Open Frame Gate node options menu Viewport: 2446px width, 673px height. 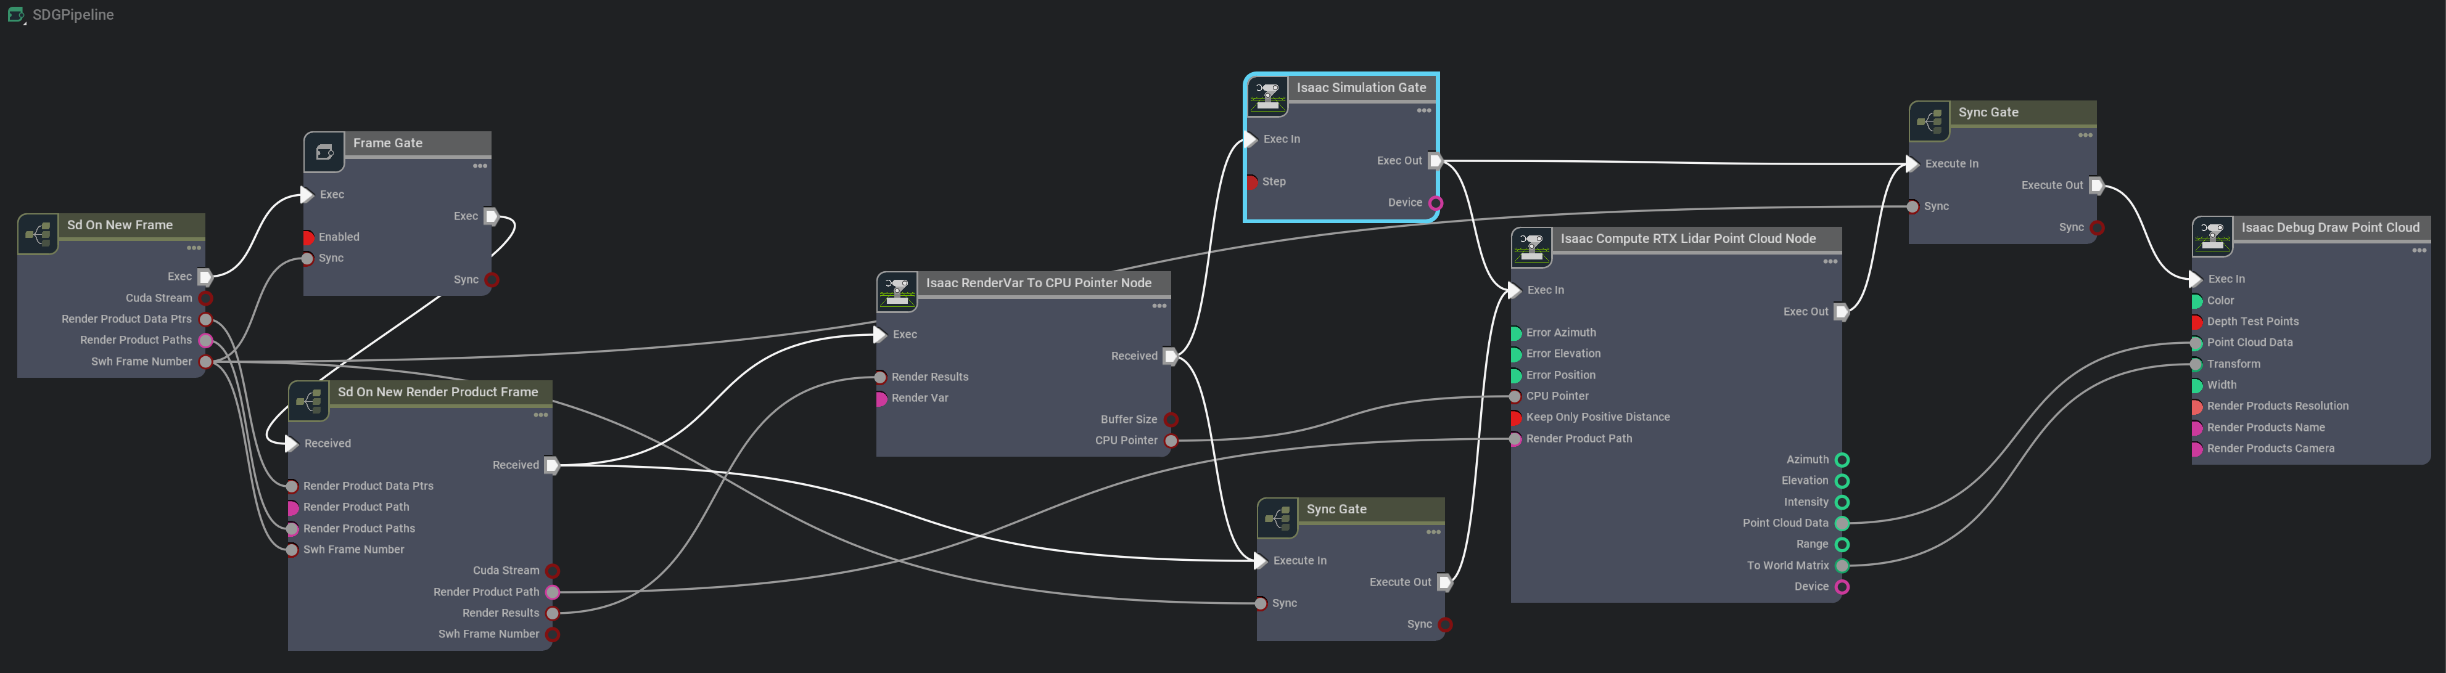coord(480,166)
